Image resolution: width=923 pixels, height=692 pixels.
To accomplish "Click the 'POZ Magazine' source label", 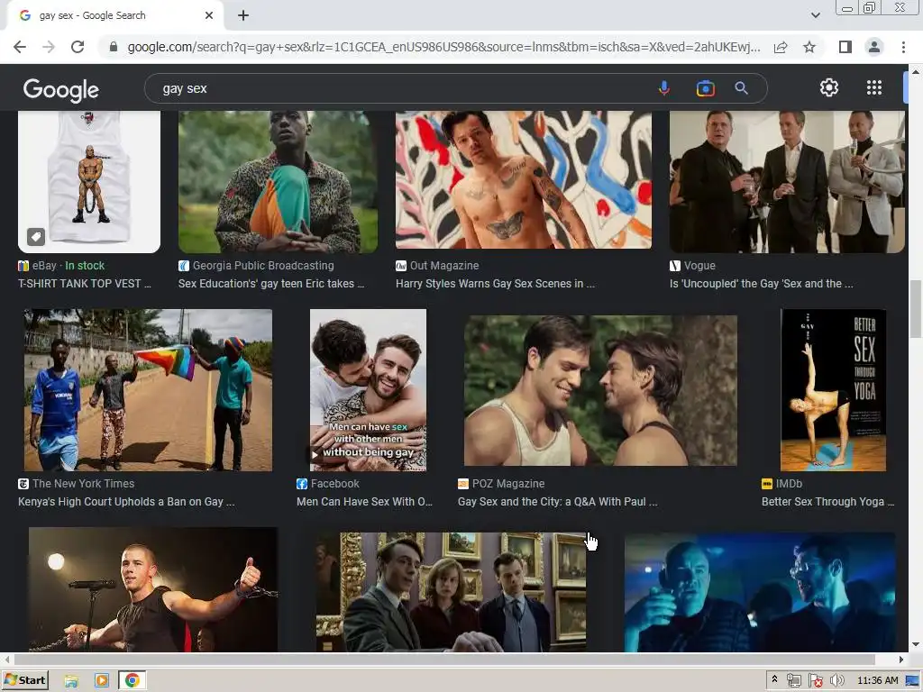I will pyautogui.click(x=501, y=484).
